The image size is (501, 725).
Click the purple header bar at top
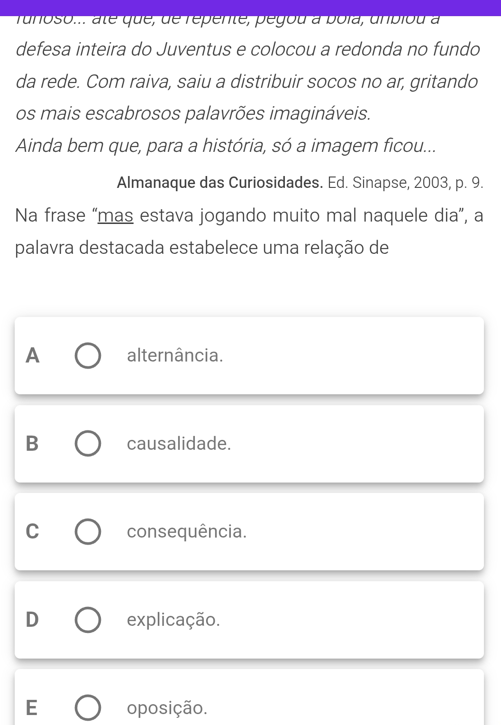click(250, 7)
